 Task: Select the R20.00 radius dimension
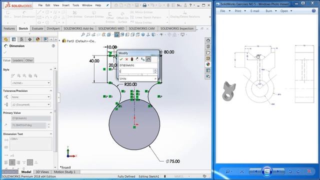(130, 84)
